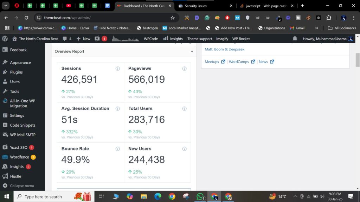This screenshot has width=360, height=202.
Task: Bookmark this page with star icon
Action: coord(173,18)
